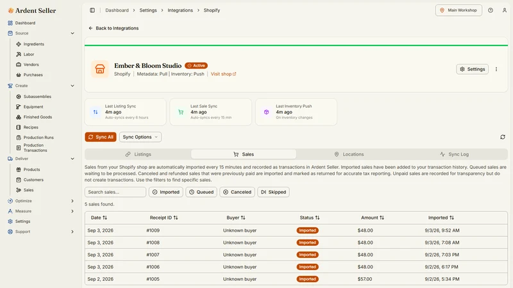Open the user account icon
This screenshot has width=513, height=288.
pos(505,10)
